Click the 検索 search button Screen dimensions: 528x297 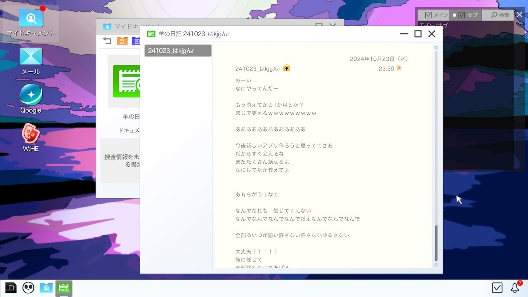coord(500,15)
